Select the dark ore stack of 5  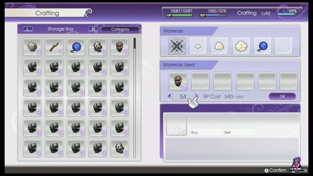click(32, 67)
